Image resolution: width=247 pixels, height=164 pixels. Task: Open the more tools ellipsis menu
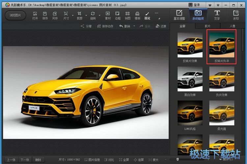156,13
